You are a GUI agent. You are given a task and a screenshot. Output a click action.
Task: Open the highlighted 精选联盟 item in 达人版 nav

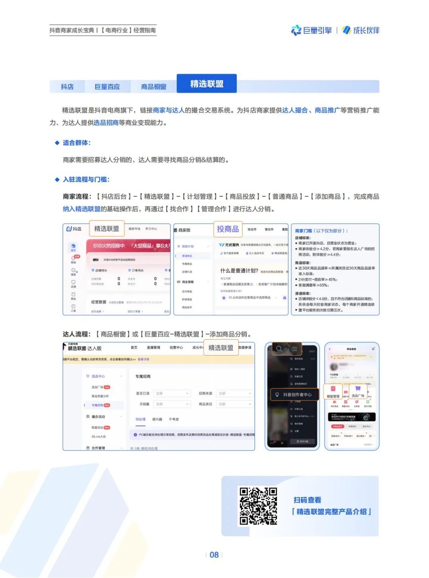click(221, 348)
